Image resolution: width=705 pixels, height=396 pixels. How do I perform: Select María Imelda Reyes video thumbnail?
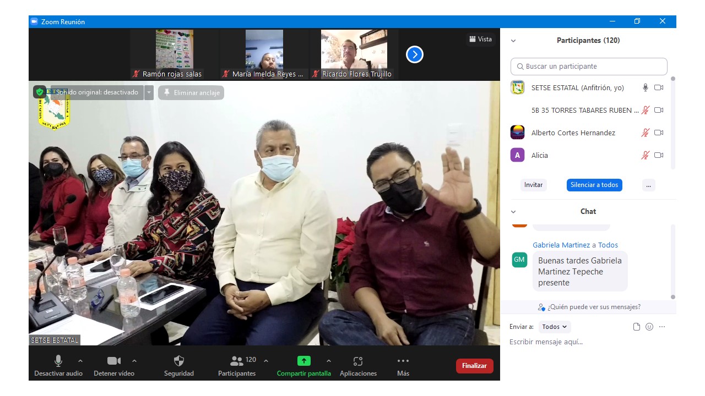(264, 54)
